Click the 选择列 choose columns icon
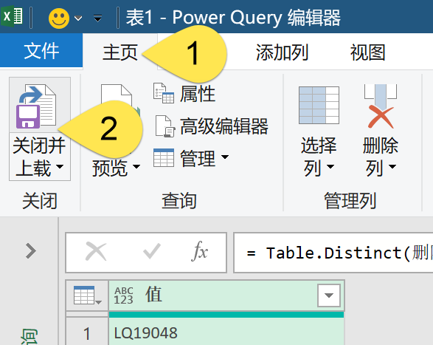 [319, 106]
